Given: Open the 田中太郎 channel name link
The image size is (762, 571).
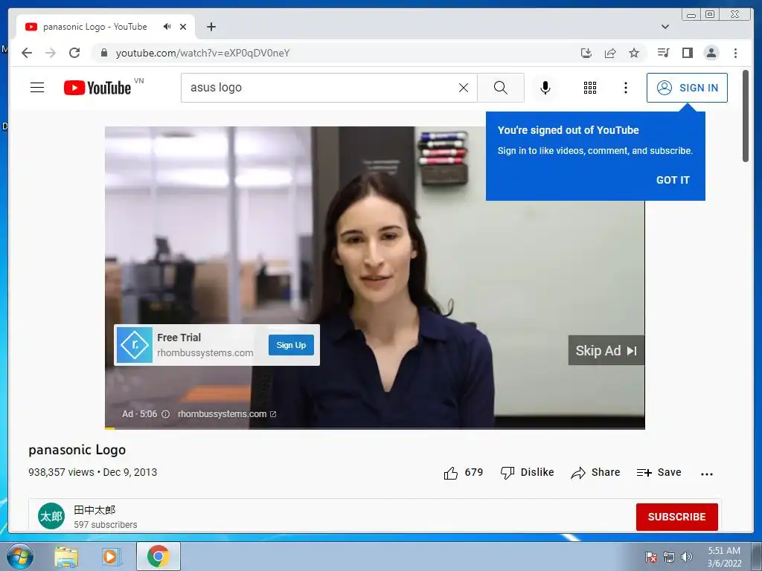Looking at the screenshot, I should (x=95, y=510).
